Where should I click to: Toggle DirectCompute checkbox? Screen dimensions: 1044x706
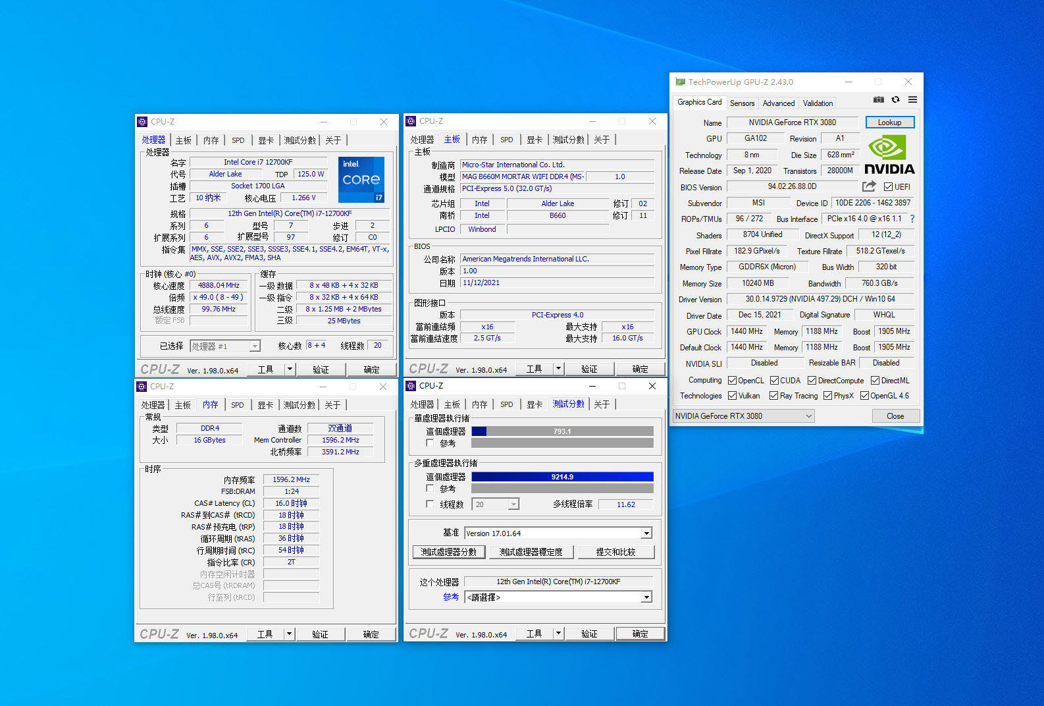coord(812,381)
